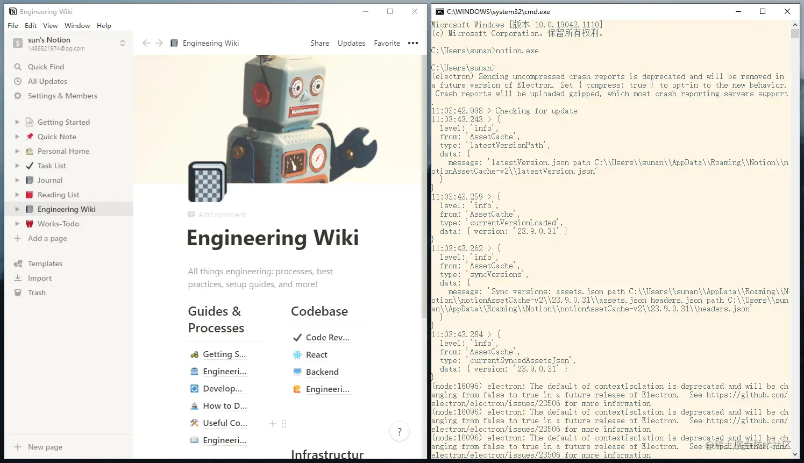
Task: Open the File menu
Action: [x=13, y=25]
